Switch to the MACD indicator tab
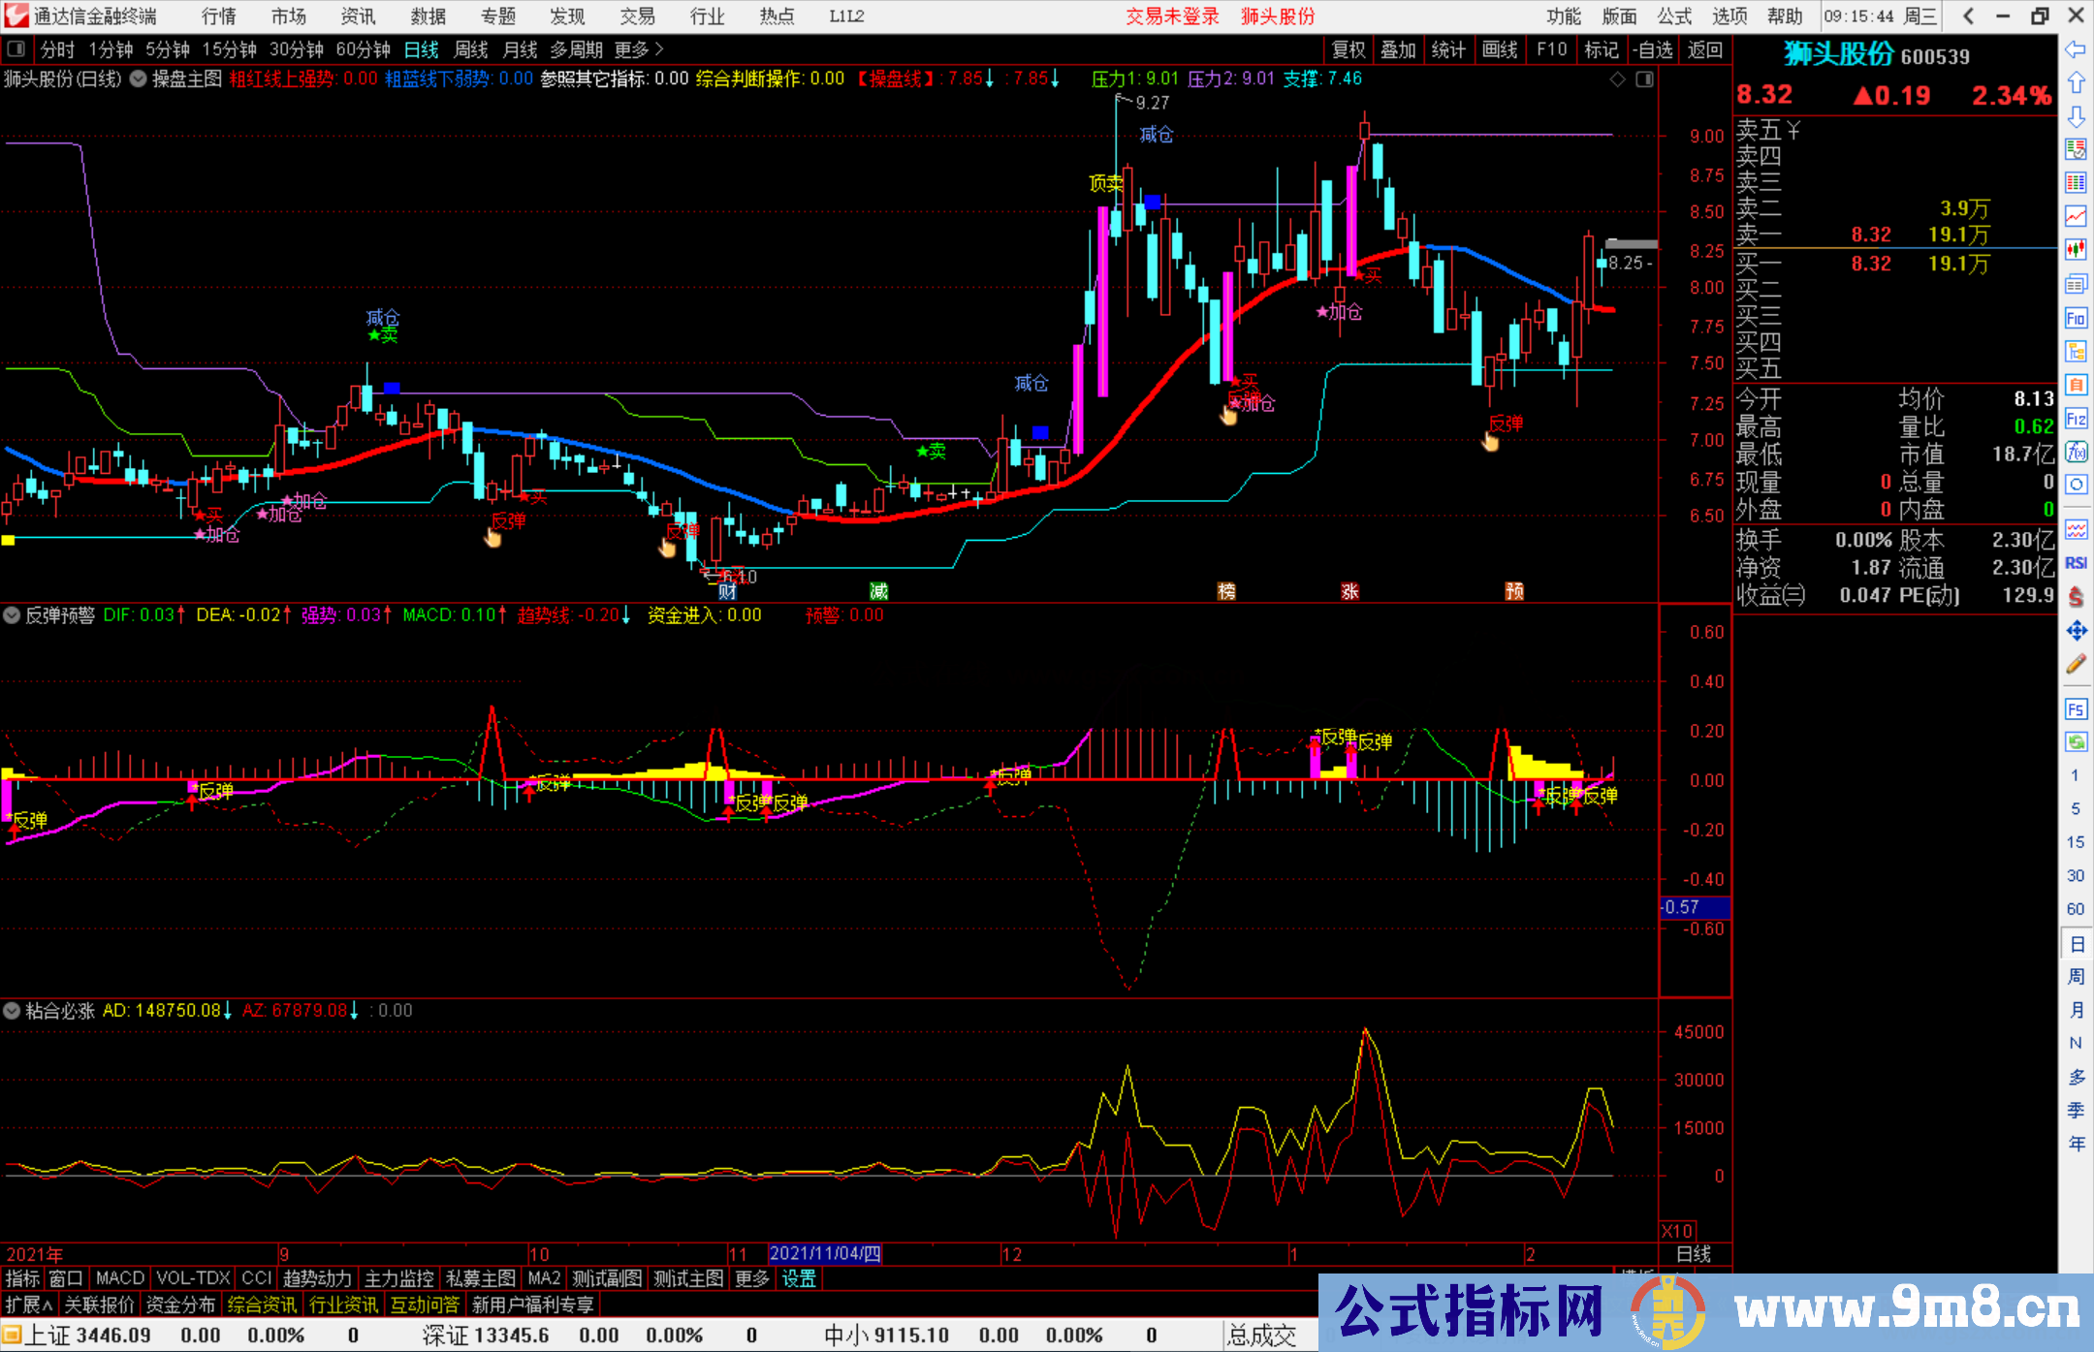This screenshot has width=2094, height=1352. [x=118, y=1278]
